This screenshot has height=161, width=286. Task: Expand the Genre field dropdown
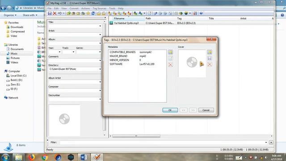(100, 52)
